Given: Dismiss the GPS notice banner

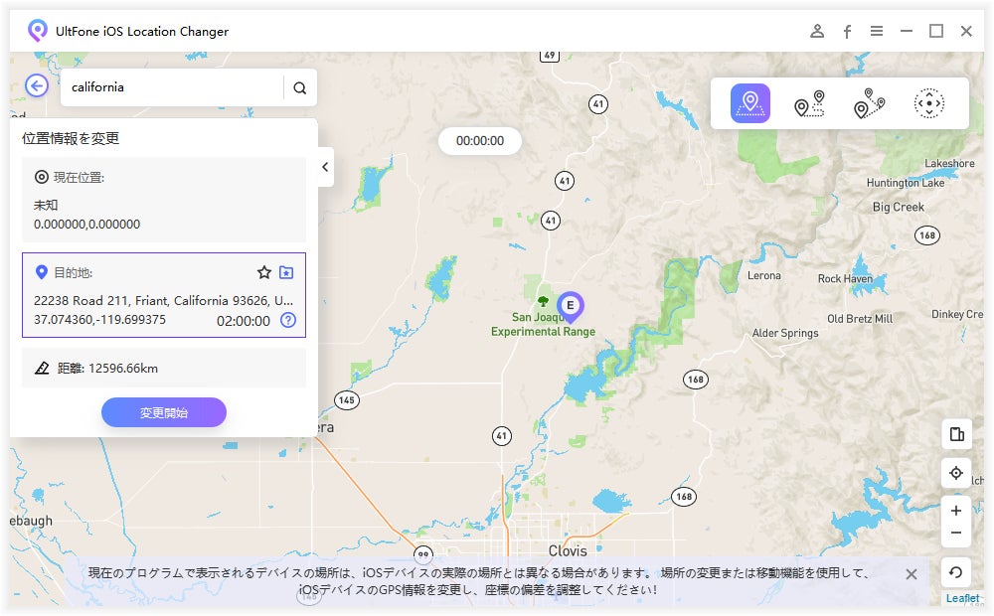Looking at the screenshot, I should click(x=911, y=574).
